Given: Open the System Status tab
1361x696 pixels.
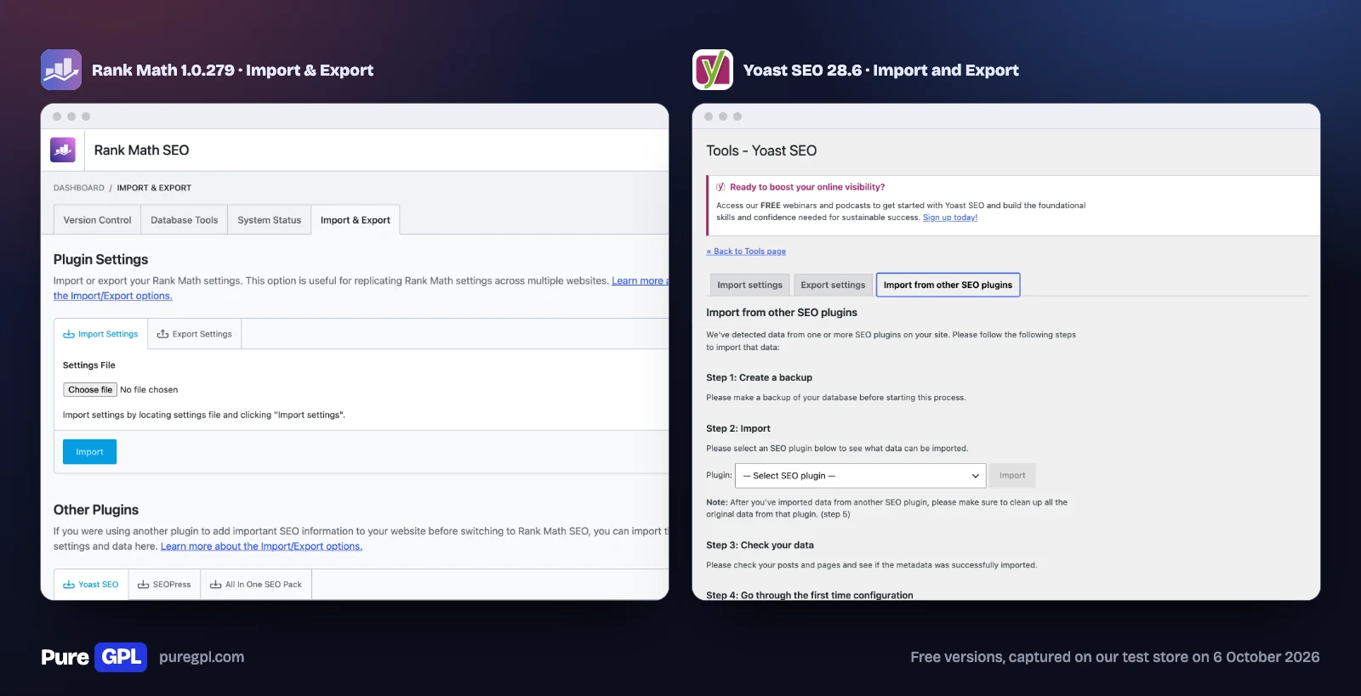Looking at the screenshot, I should coord(270,220).
